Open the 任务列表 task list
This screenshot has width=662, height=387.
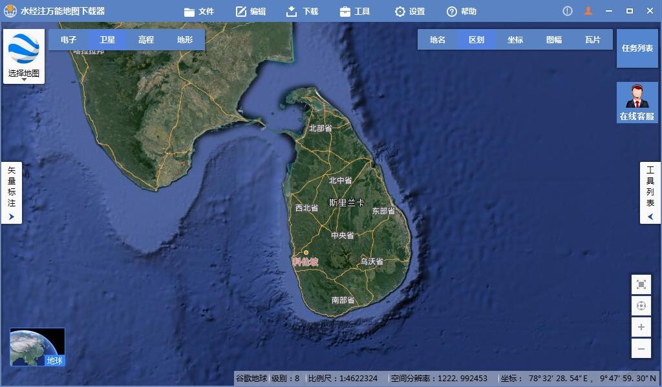click(x=637, y=48)
